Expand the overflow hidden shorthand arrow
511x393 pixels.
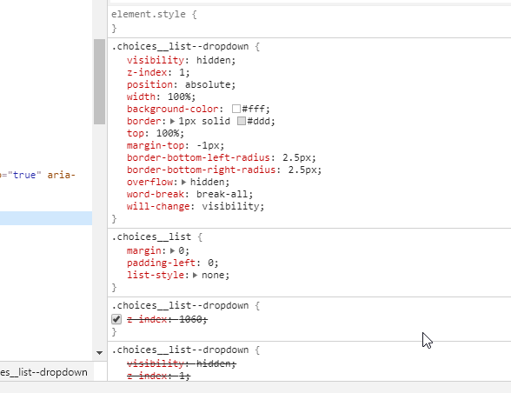click(x=184, y=182)
